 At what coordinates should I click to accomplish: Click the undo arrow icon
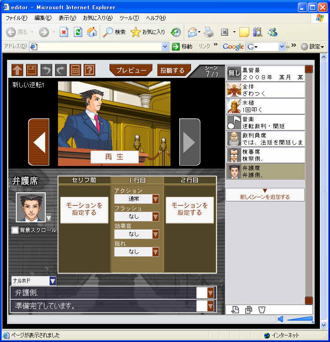coord(46,70)
